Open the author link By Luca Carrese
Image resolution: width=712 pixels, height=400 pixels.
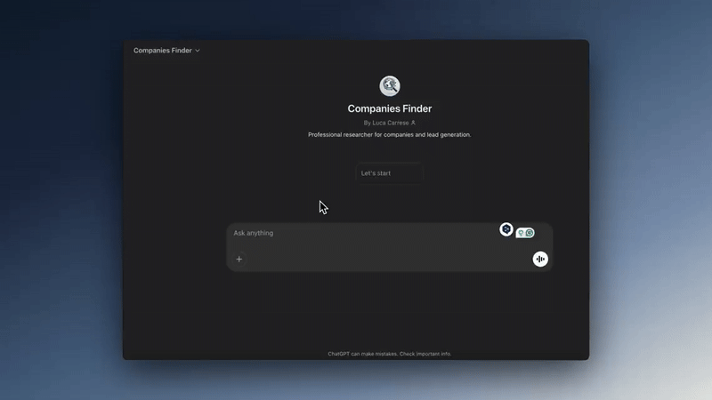[389, 123]
